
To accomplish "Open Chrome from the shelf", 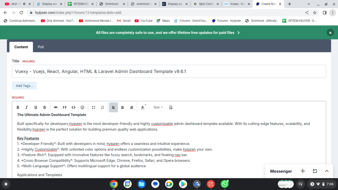I will coord(114,184).
